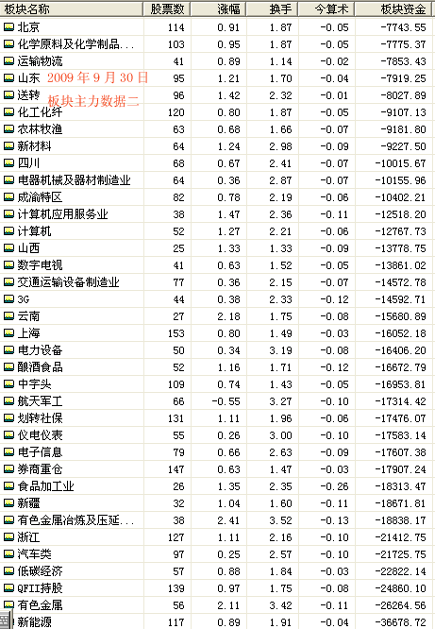Click the icon beside 运输物流 row

point(8,61)
